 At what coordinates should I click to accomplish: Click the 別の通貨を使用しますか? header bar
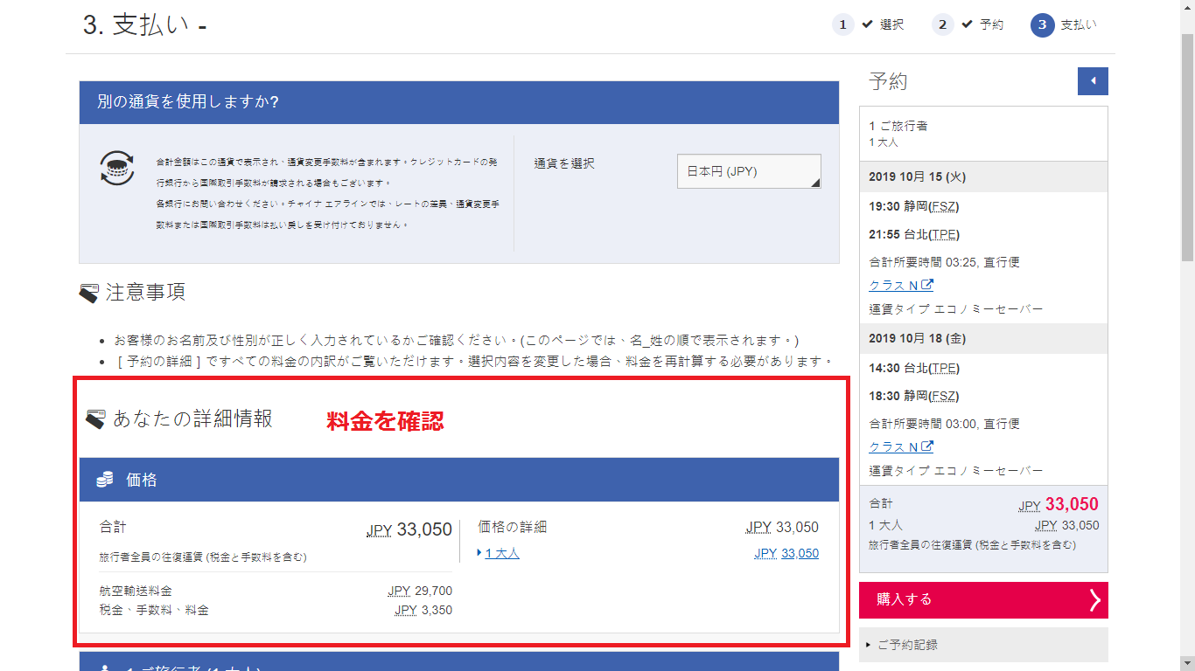458,102
